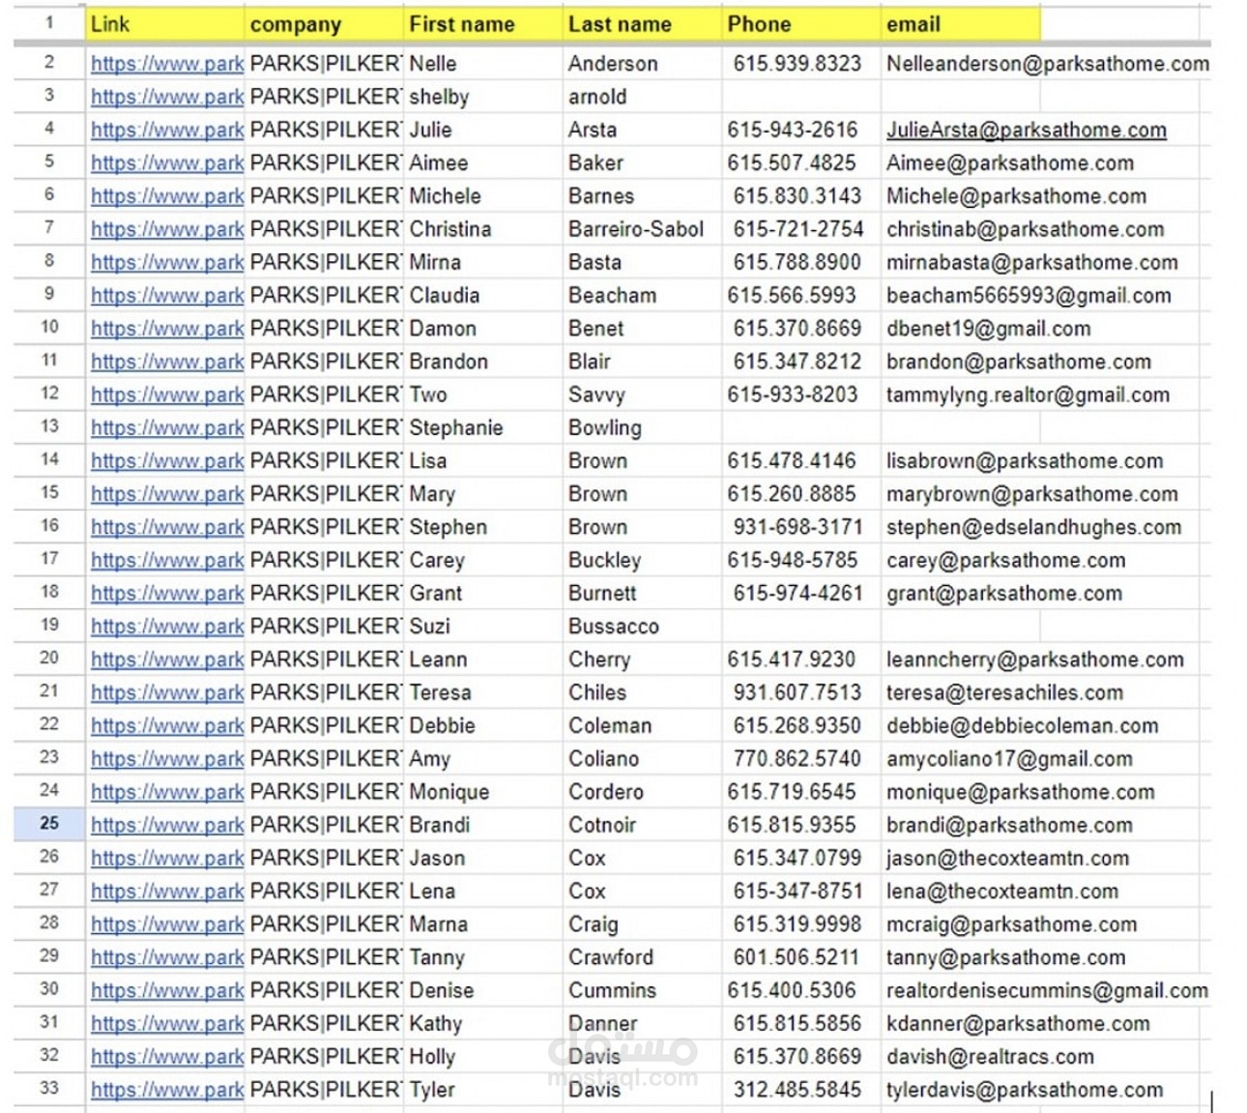
Task: Select row 7 by its row number
Action: 49,228
